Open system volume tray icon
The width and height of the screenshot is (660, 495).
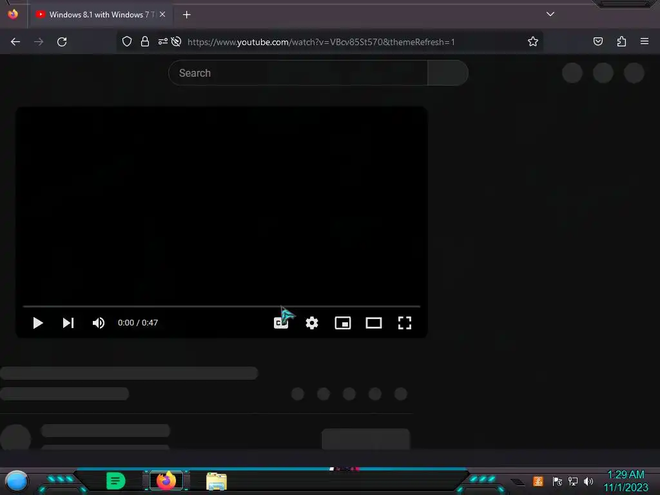point(588,481)
